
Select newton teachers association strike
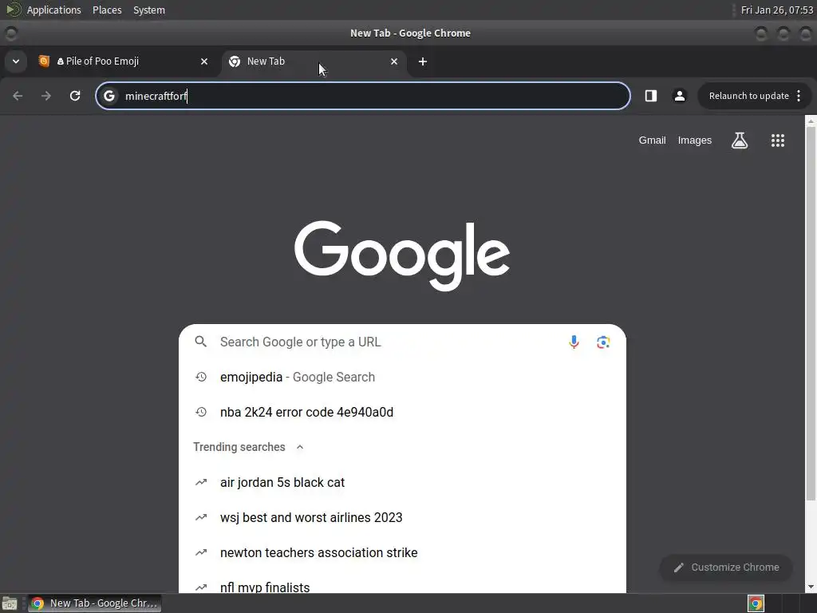(402, 552)
